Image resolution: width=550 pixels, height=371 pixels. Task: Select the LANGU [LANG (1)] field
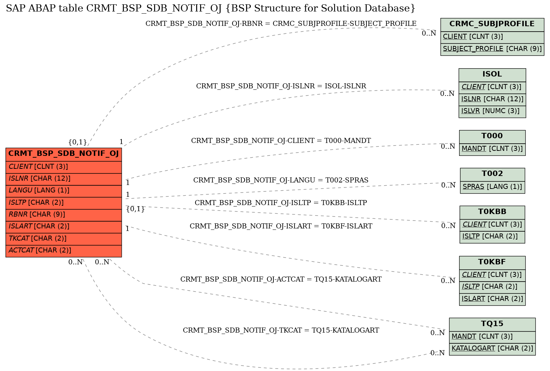pyautogui.click(x=64, y=191)
